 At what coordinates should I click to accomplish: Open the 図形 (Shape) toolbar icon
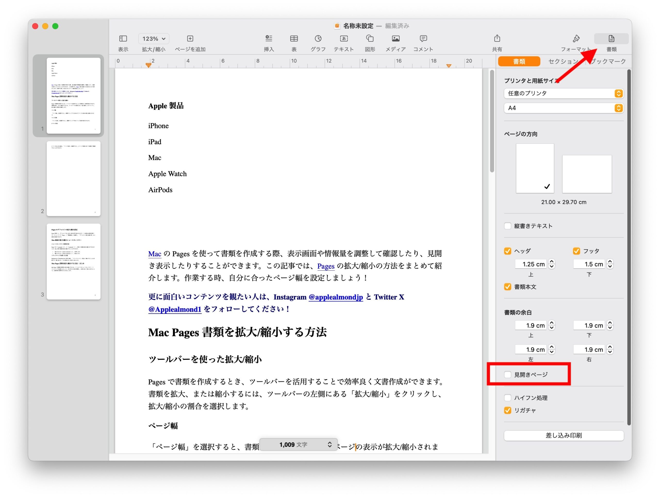click(x=370, y=38)
